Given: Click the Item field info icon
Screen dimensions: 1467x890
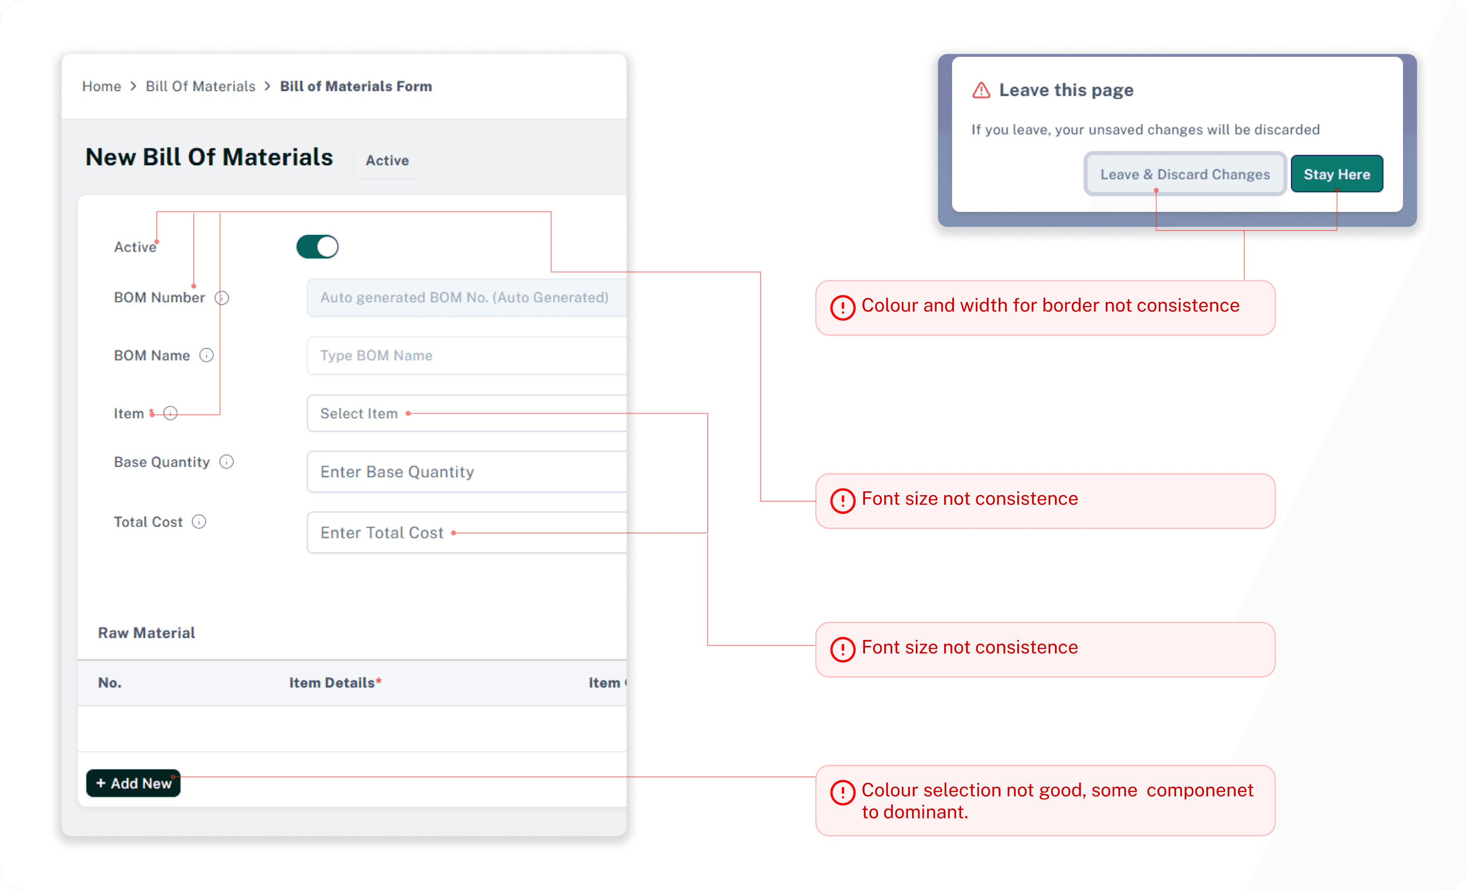Looking at the screenshot, I should click(x=170, y=413).
